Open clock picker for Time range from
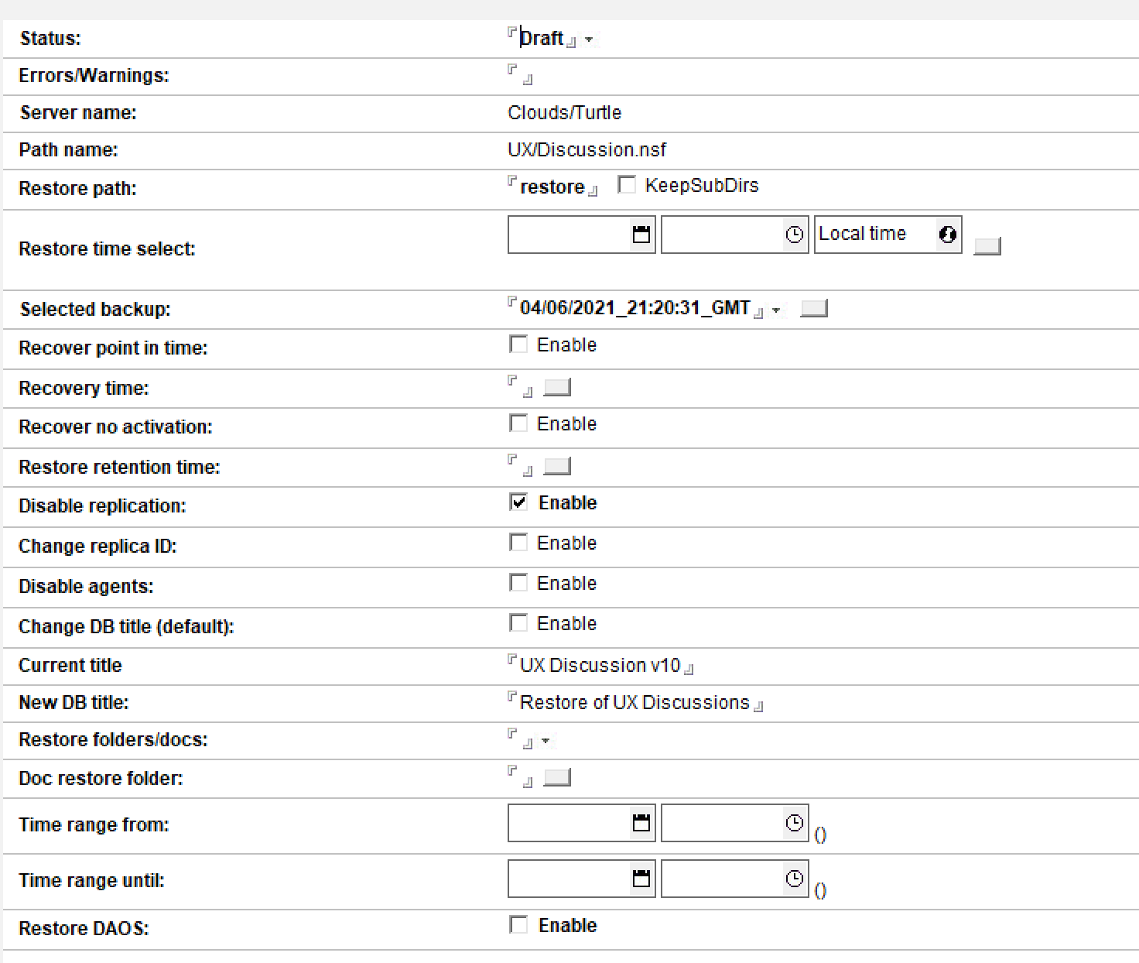 coord(794,823)
